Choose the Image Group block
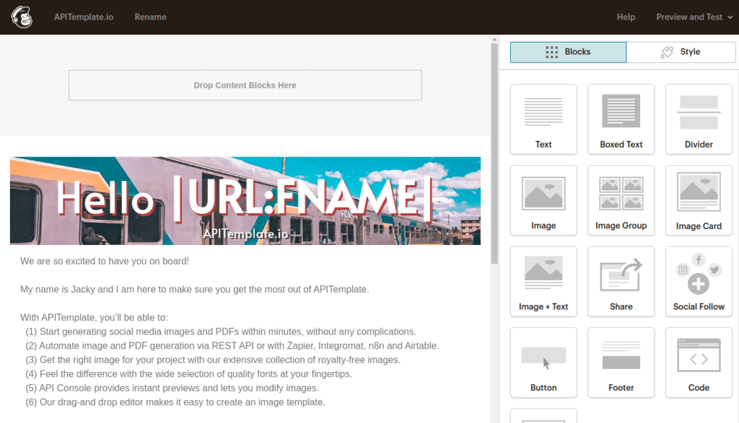This screenshot has width=739, height=423. 621,200
